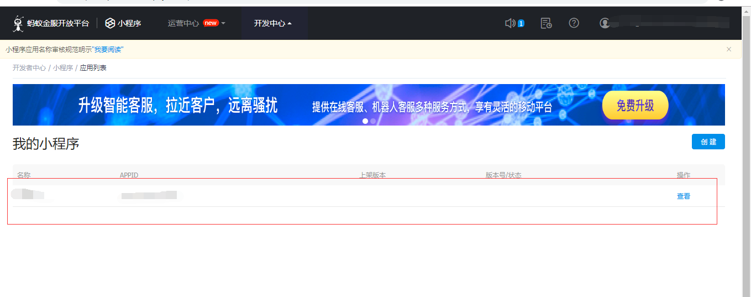The height and width of the screenshot is (297, 751).
Task: Open the help question mark icon
Action: [574, 23]
